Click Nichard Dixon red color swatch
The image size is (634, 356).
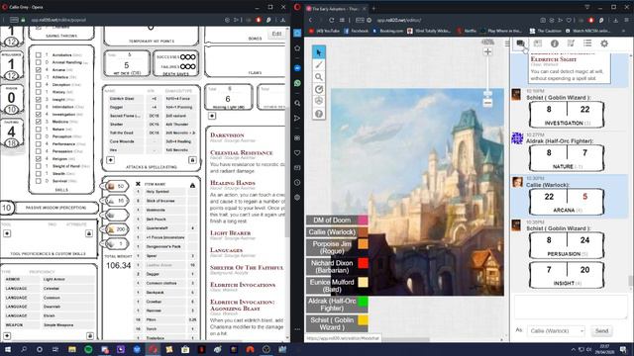(x=363, y=263)
